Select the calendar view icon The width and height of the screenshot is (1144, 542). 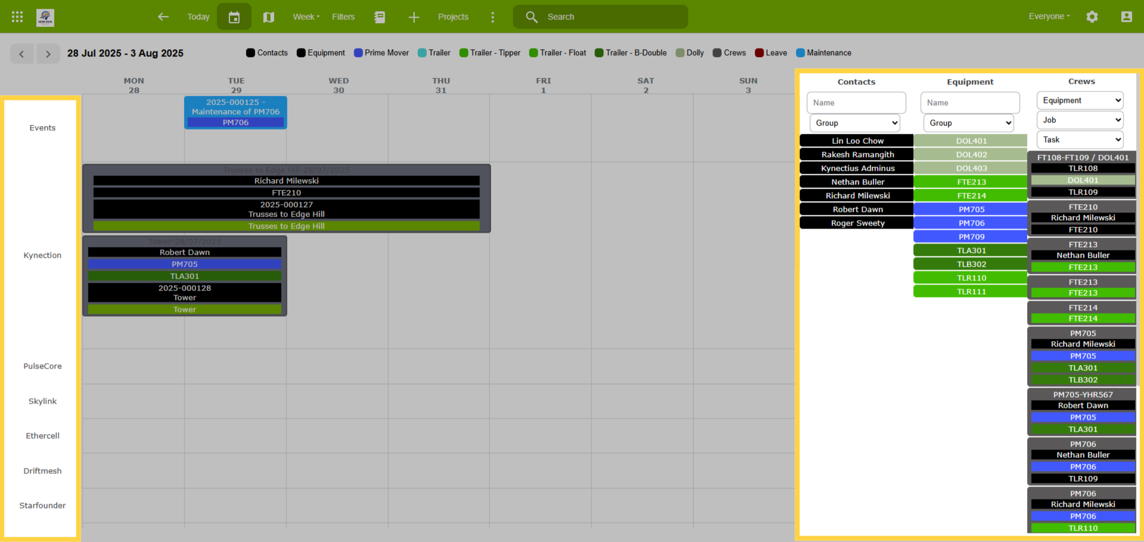[234, 17]
